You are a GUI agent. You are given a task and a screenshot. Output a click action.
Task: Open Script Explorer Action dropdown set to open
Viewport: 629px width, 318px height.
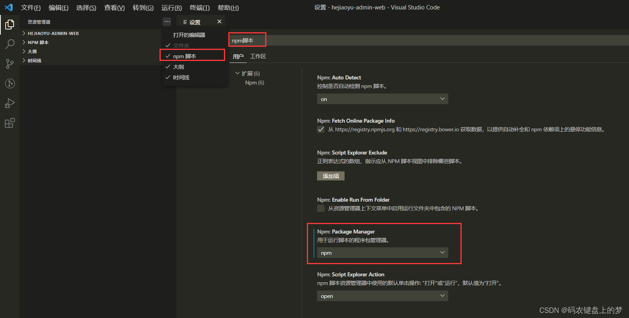[382, 296]
